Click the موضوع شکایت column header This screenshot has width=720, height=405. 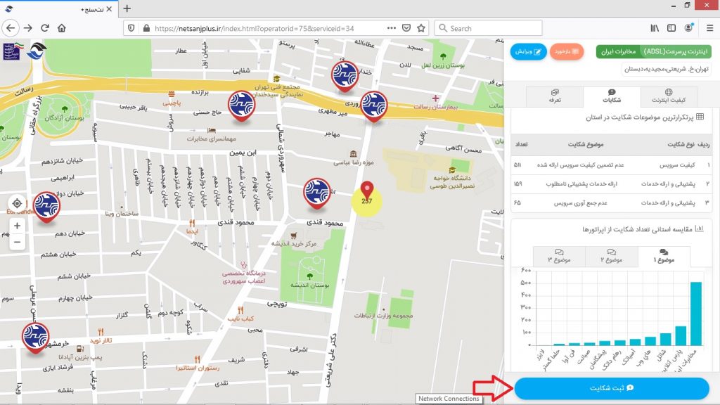click(586, 144)
